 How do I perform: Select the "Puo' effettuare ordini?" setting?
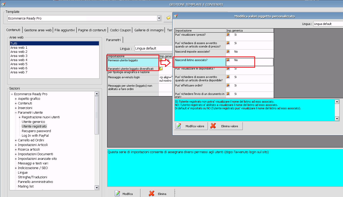pos(200,87)
